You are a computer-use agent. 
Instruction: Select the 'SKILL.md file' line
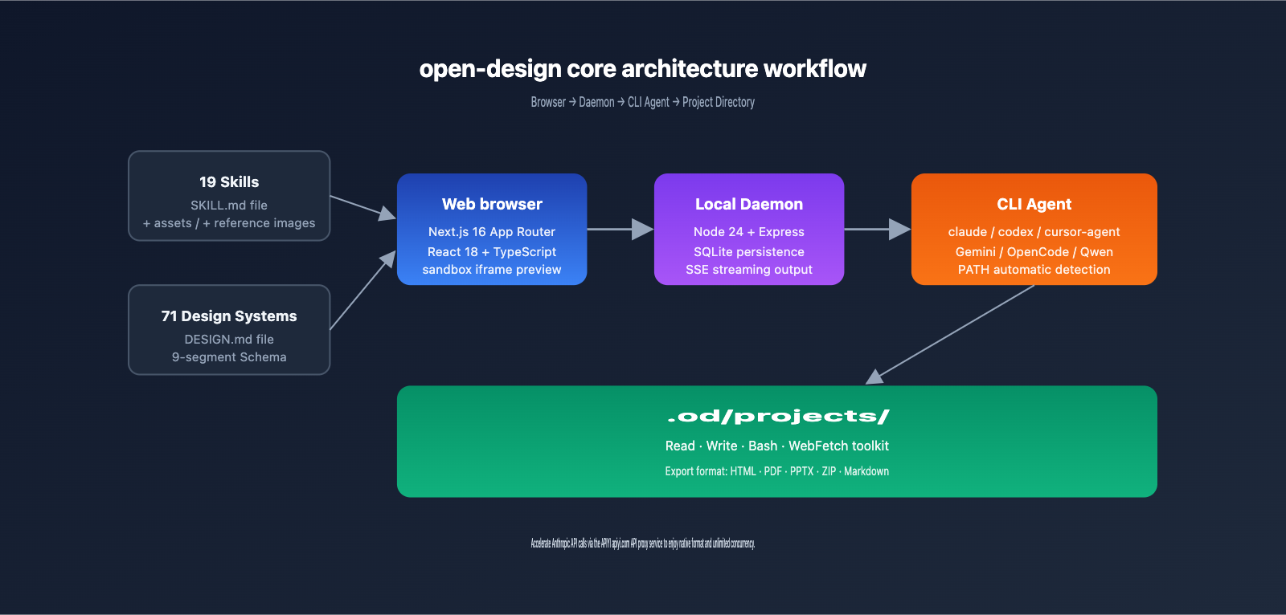click(229, 206)
